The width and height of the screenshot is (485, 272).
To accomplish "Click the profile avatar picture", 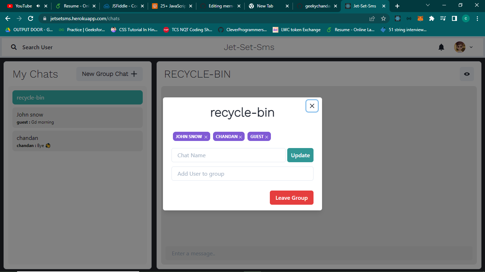I will point(460,47).
